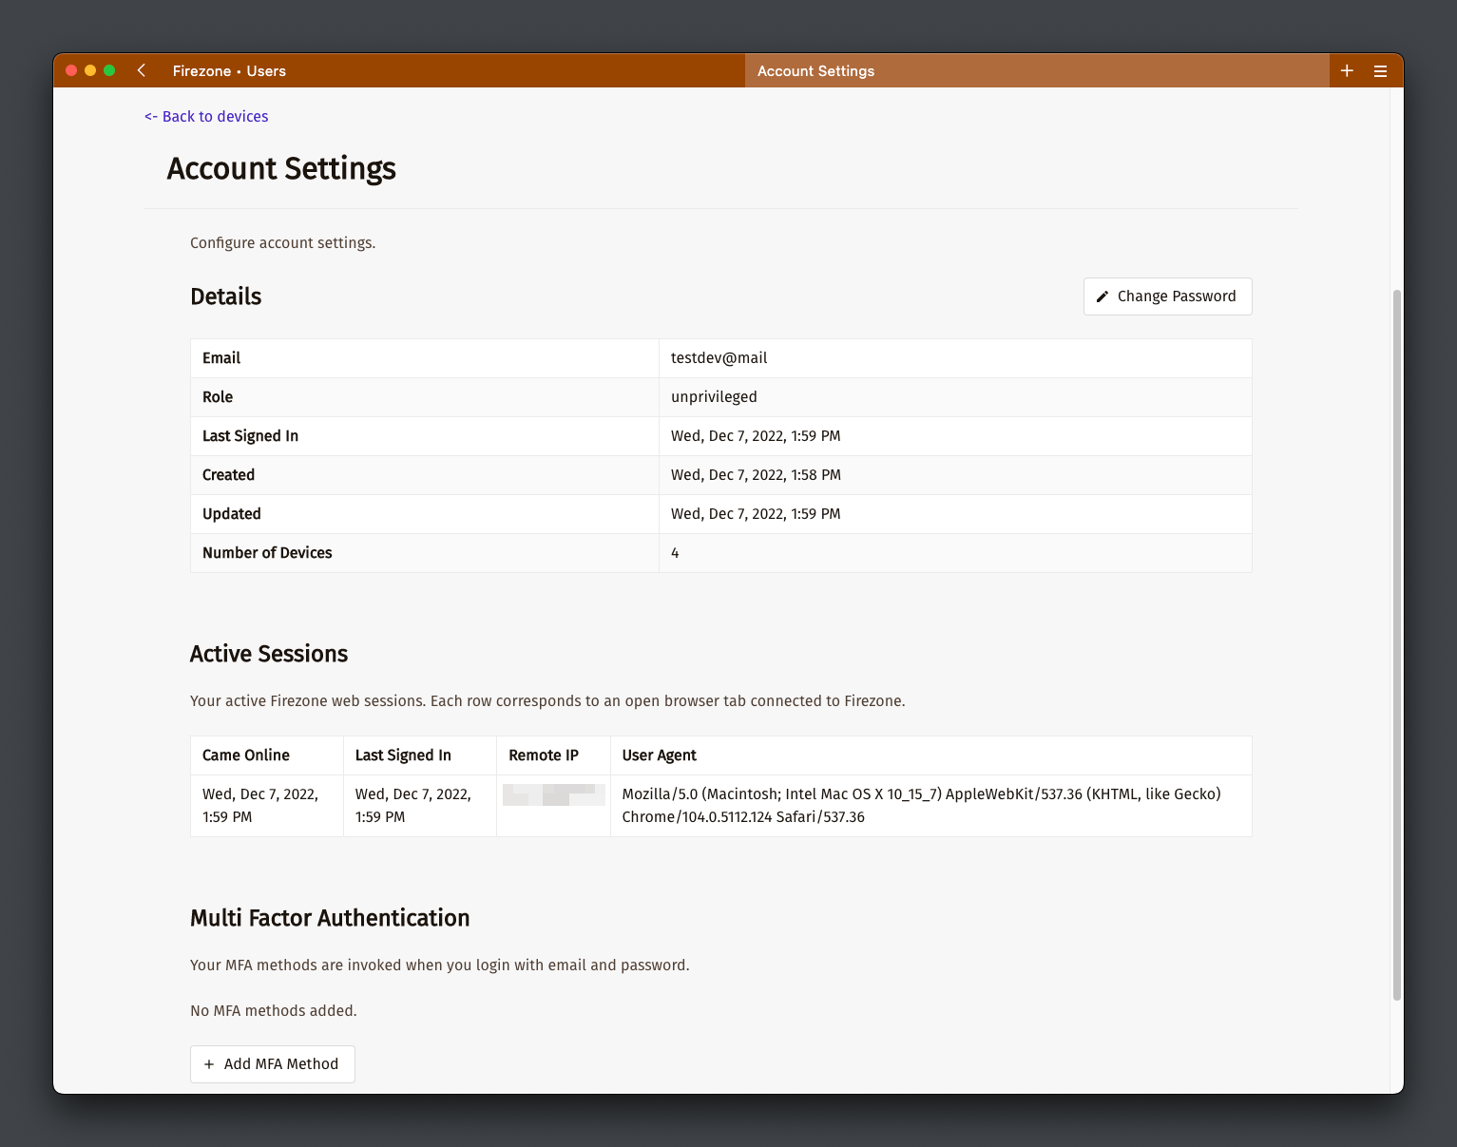Click the Created date ending 1:58 PM
The height and width of the screenshot is (1147, 1457).
[x=756, y=475]
